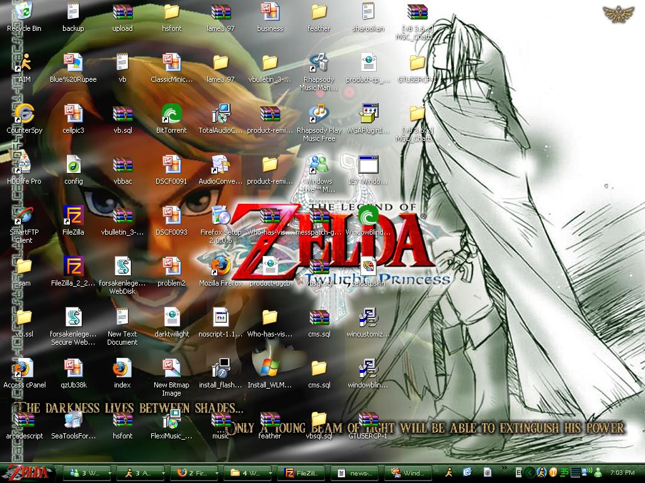This screenshot has height=483, width=645.
Task: Open the '2 Fir...' Firefox taskbar group
Action: pos(193,473)
